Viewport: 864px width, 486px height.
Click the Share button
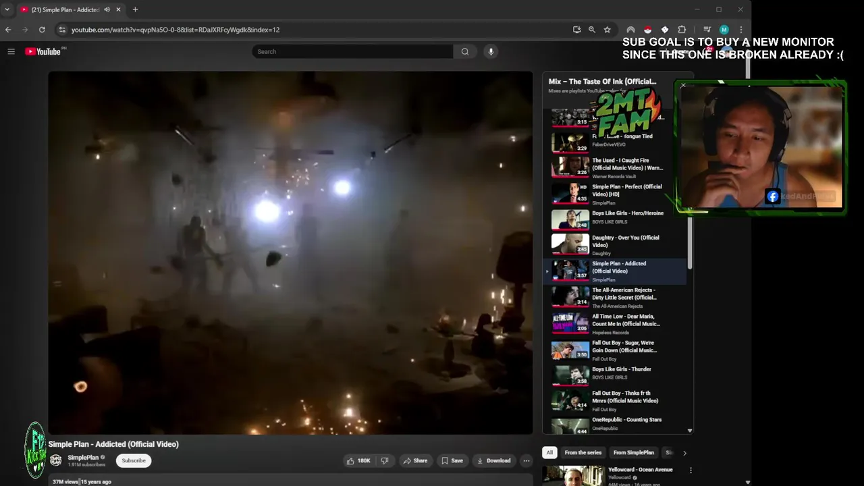pos(415,460)
